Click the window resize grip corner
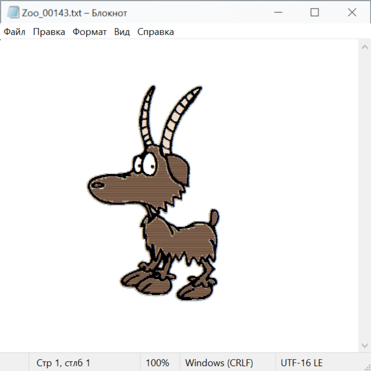371x371 pixels. click(x=367, y=367)
